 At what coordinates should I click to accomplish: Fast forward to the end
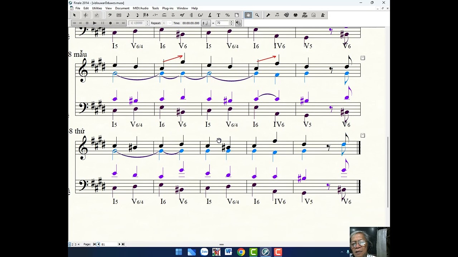tap(123, 23)
